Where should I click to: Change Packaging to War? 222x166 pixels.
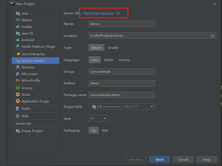tap(105, 130)
